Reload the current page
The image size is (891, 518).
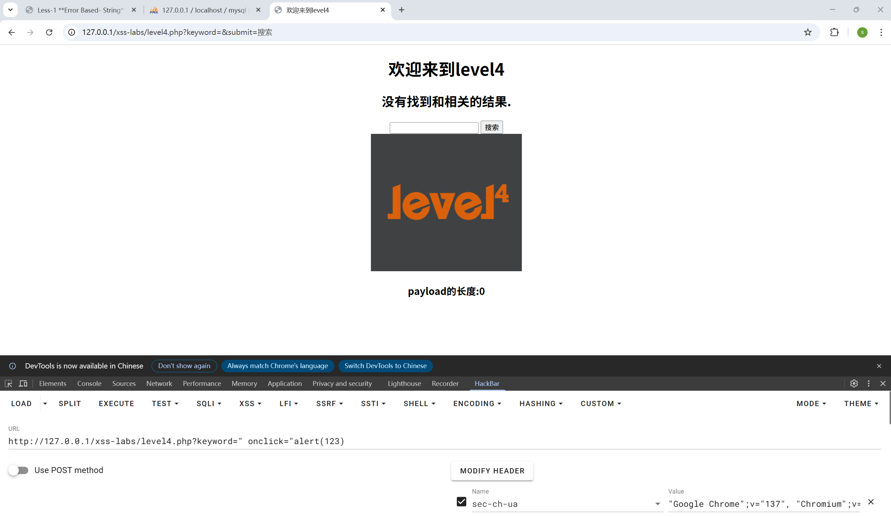click(x=49, y=32)
